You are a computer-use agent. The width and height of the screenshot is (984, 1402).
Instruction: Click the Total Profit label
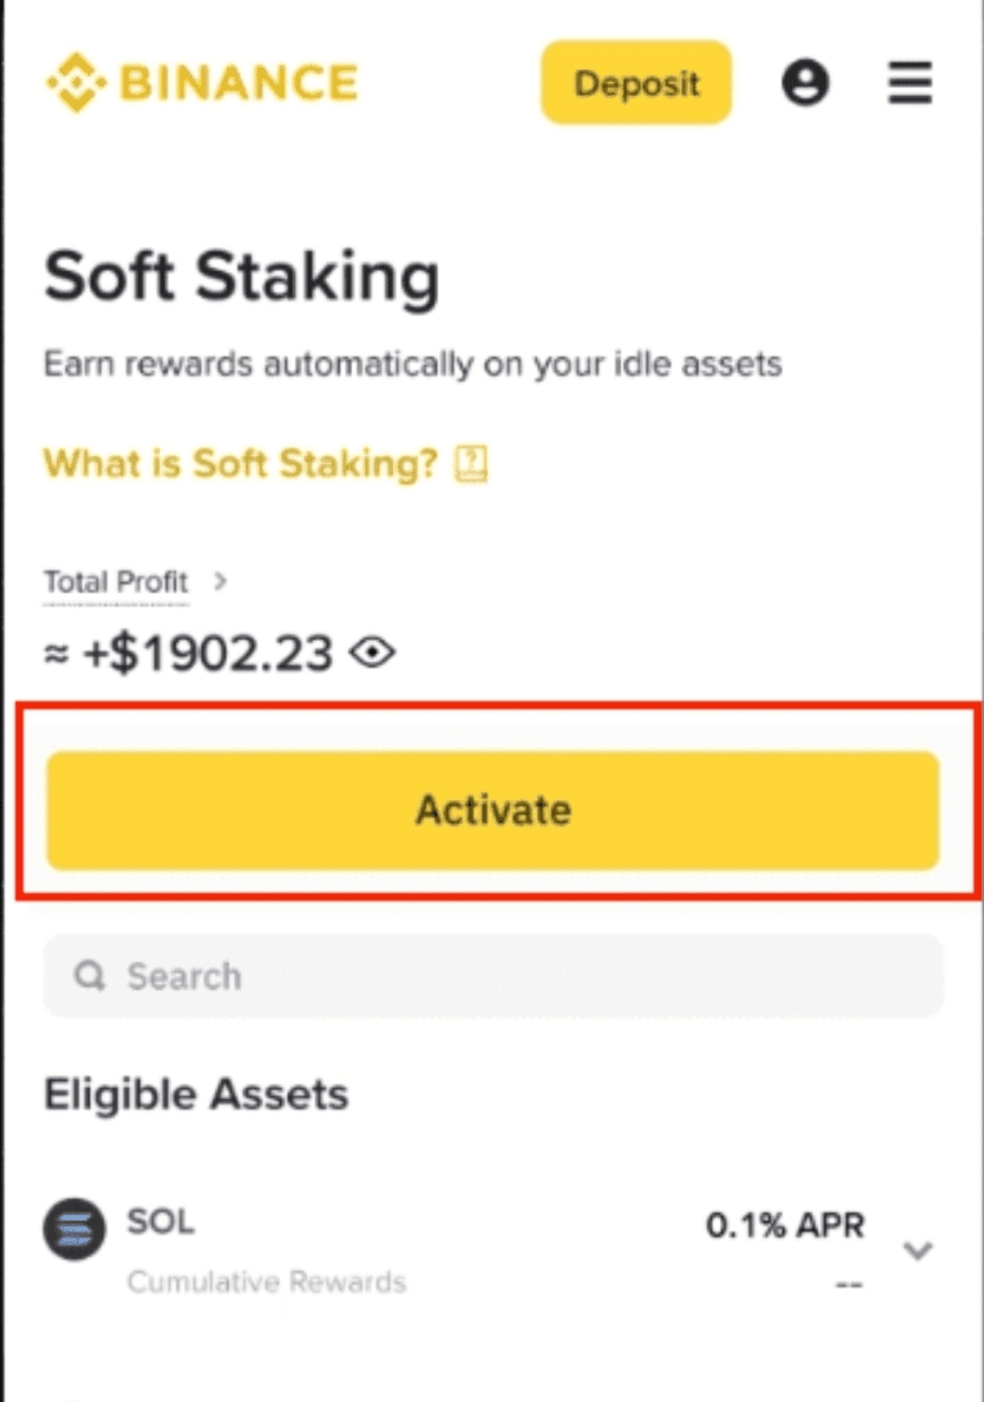[116, 582]
